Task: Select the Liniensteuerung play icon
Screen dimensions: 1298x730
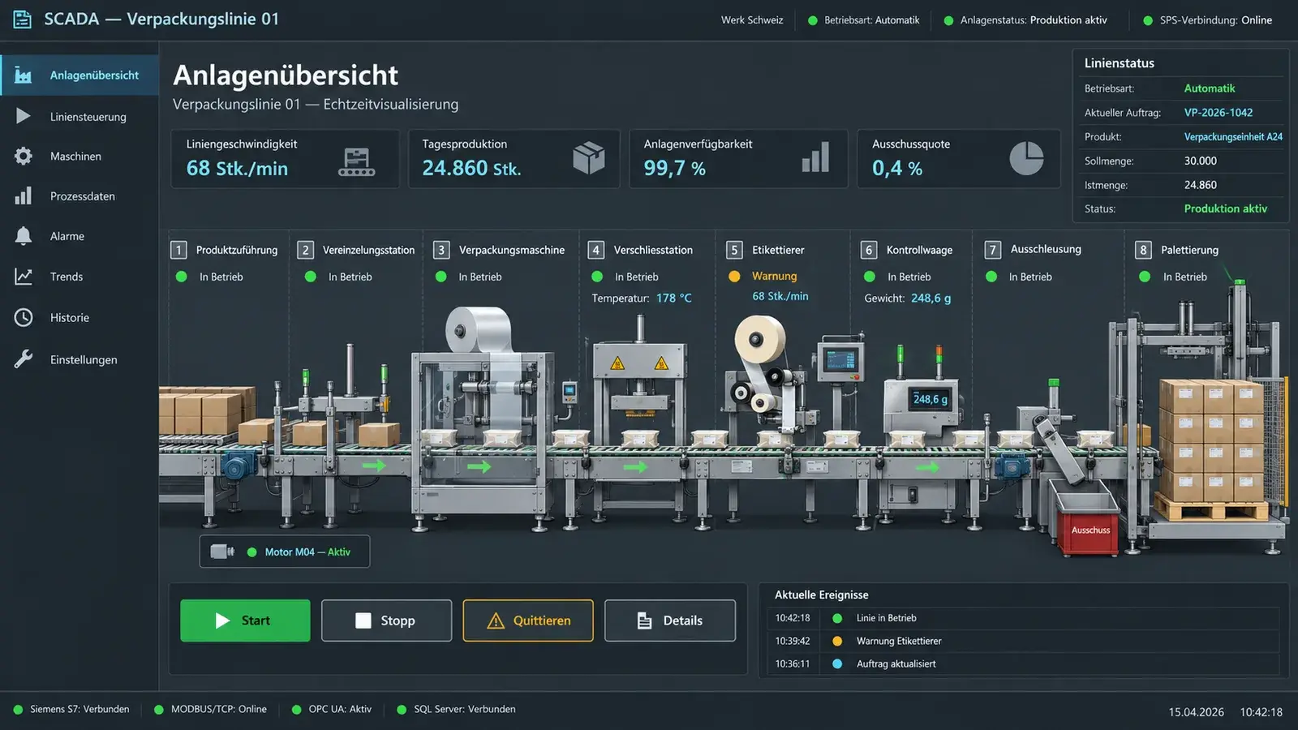Action: (x=24, y=116)
